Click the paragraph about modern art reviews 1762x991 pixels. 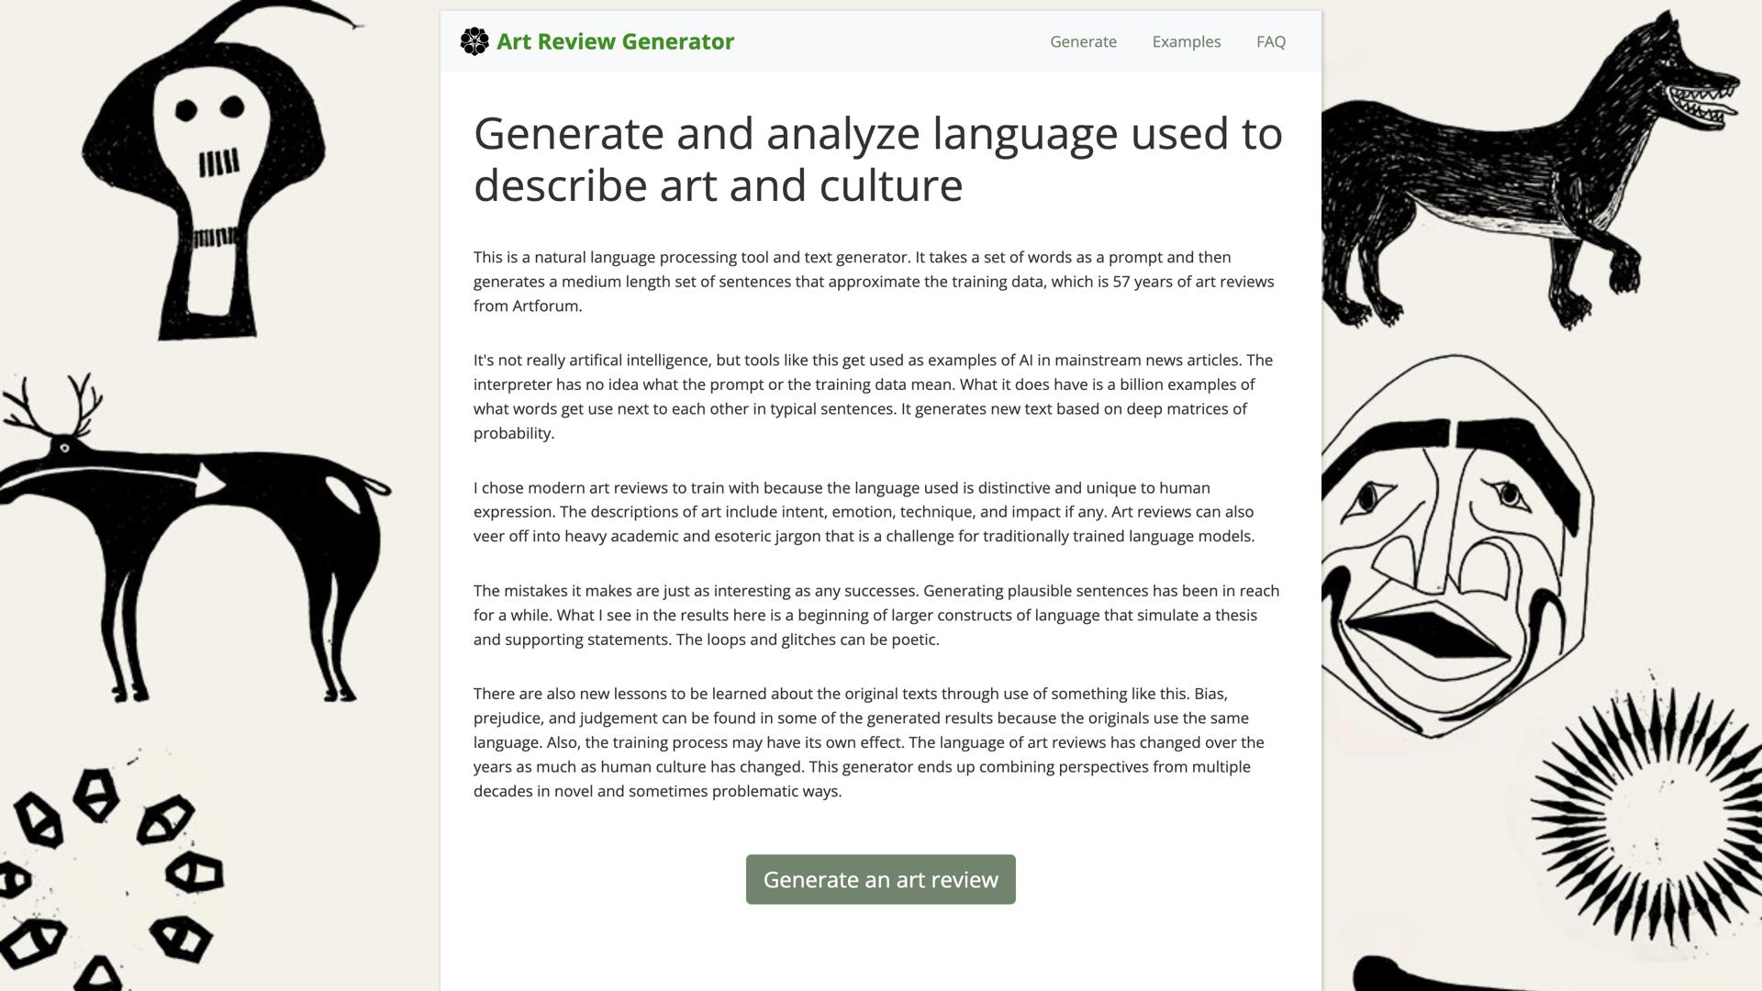872,512
